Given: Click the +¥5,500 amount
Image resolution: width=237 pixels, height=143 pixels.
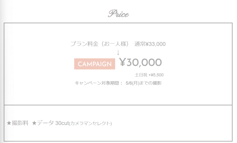Looking at the screenshot, I should (x=156, y=75).
